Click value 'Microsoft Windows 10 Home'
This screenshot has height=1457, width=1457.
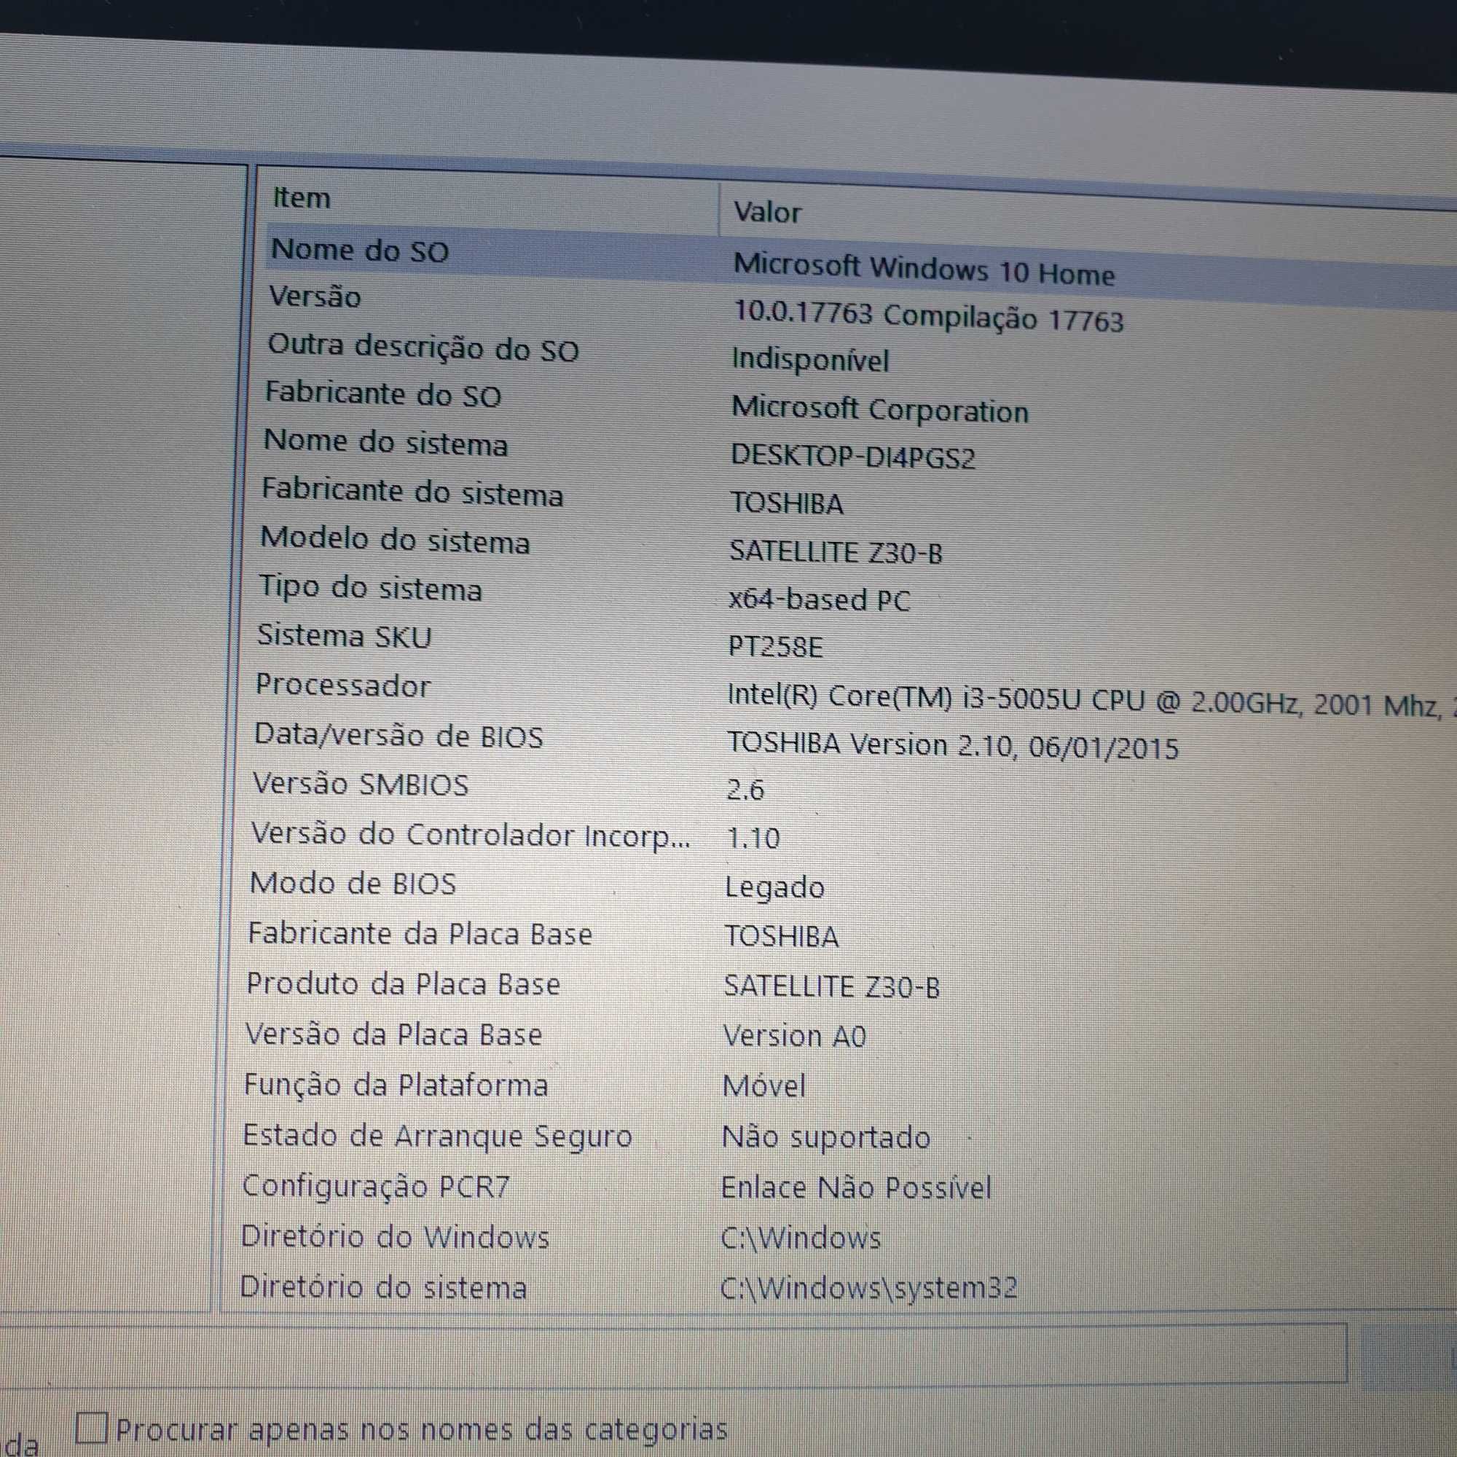tap(924, 270)
